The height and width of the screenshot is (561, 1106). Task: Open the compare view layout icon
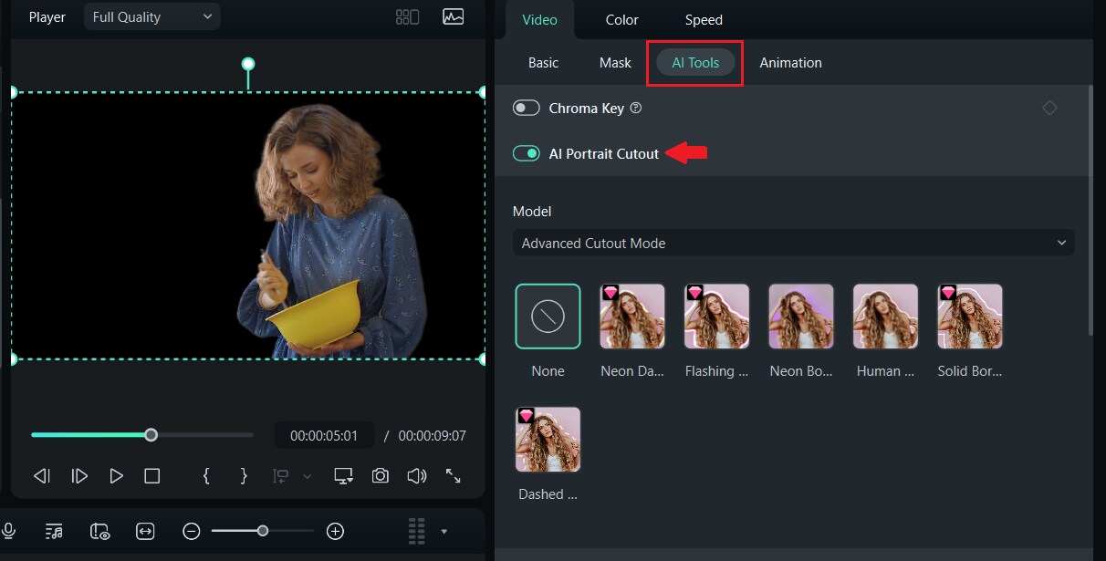click(407, 16)
